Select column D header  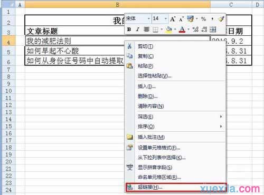pos(258,5)
